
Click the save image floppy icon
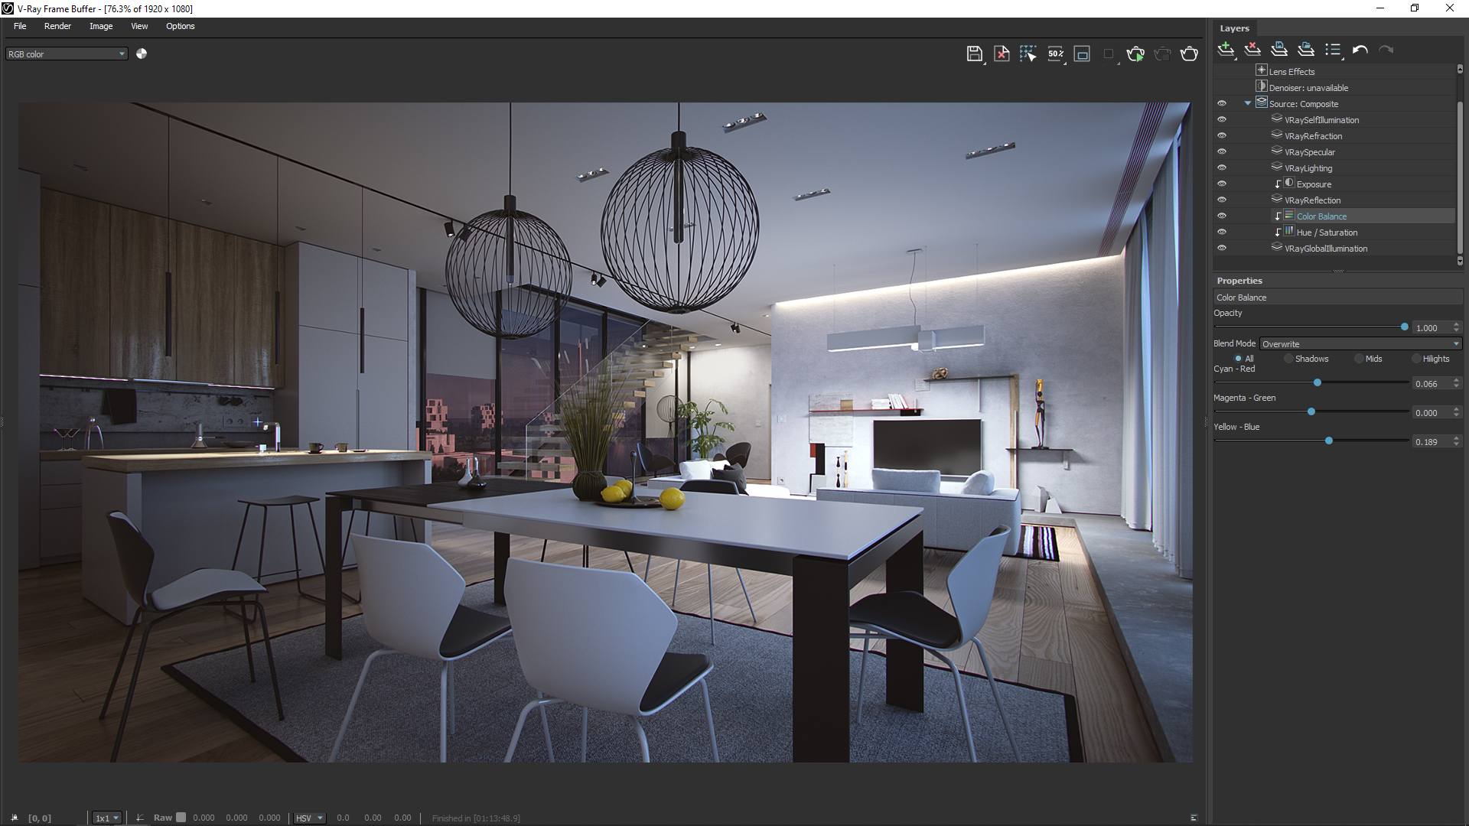974,54
